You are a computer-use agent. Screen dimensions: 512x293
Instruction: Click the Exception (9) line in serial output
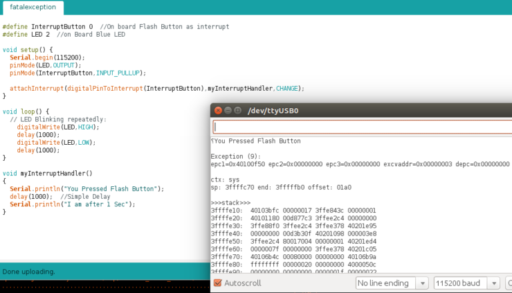[236, 156]
